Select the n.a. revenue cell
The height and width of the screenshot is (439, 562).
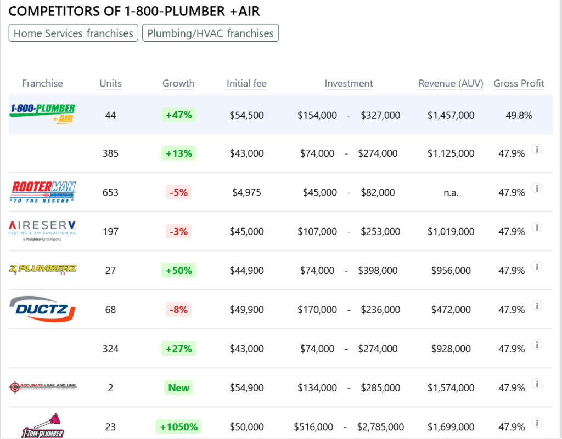pos(451,193)
